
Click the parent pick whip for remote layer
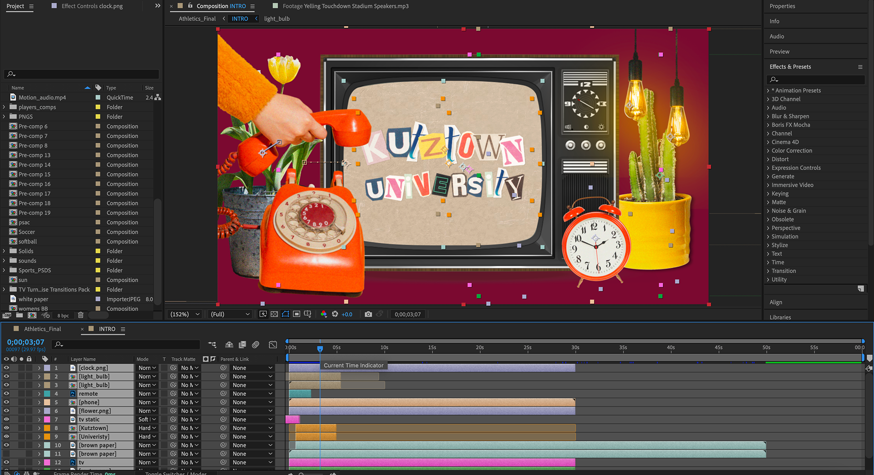click(x=223, y=394)
